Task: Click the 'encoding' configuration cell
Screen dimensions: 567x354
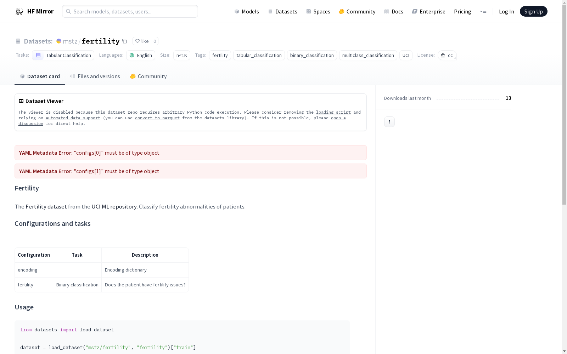Action: [x=34, y=270]
